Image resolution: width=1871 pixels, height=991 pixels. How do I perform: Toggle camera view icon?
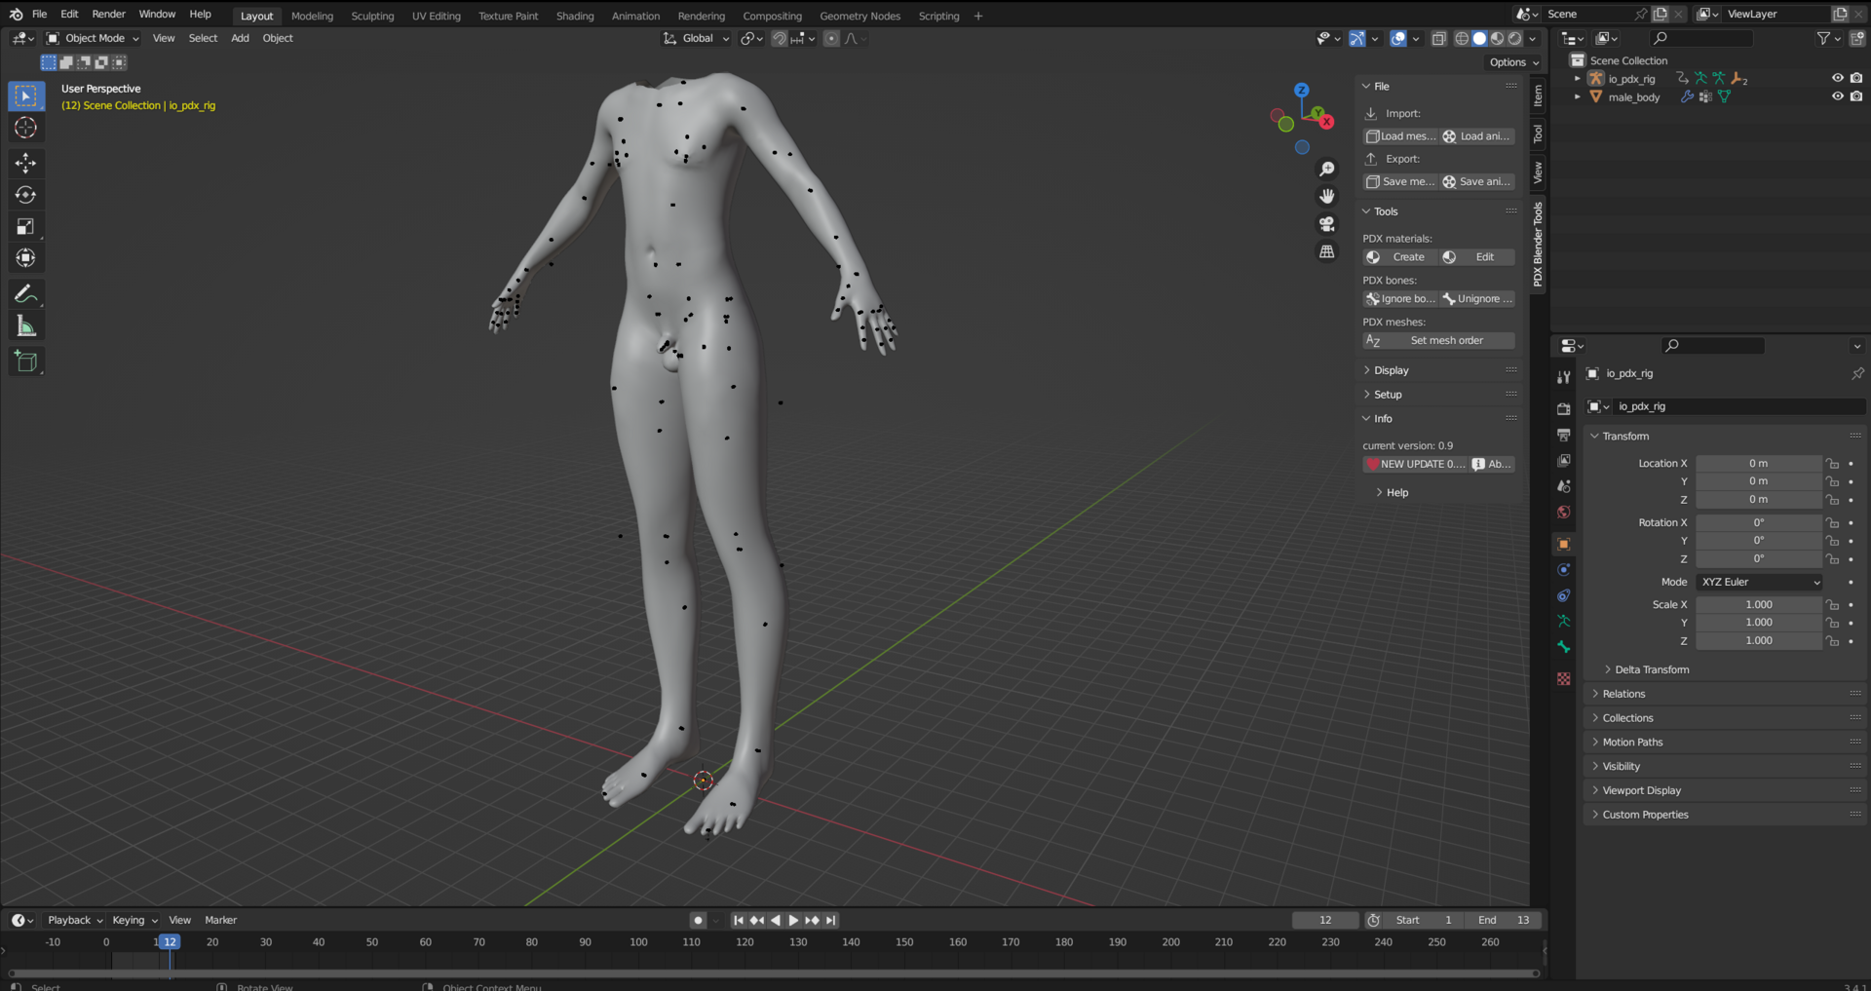tap(1326, 224)
